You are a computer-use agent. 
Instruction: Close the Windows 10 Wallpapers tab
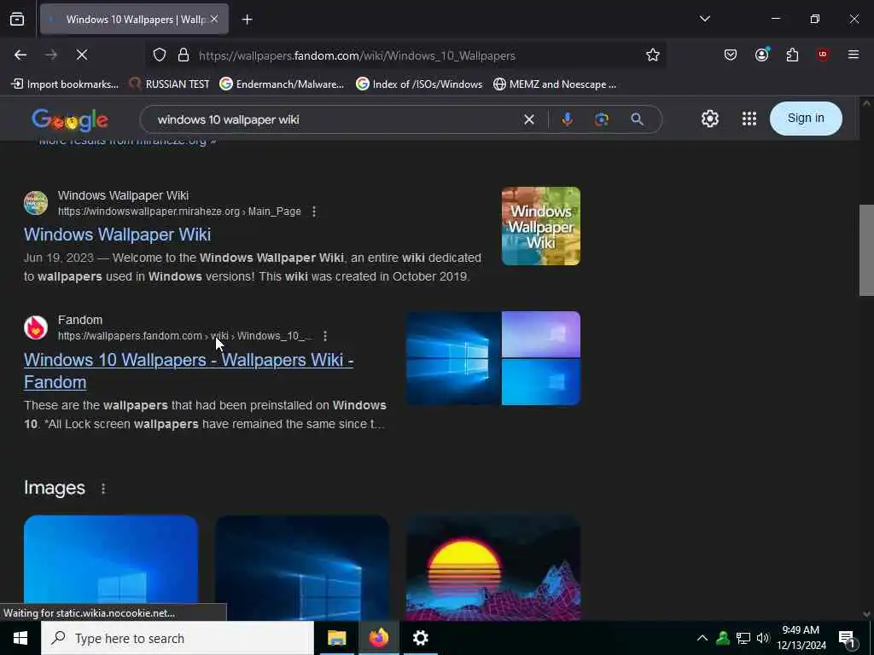[x=214, y=19]
